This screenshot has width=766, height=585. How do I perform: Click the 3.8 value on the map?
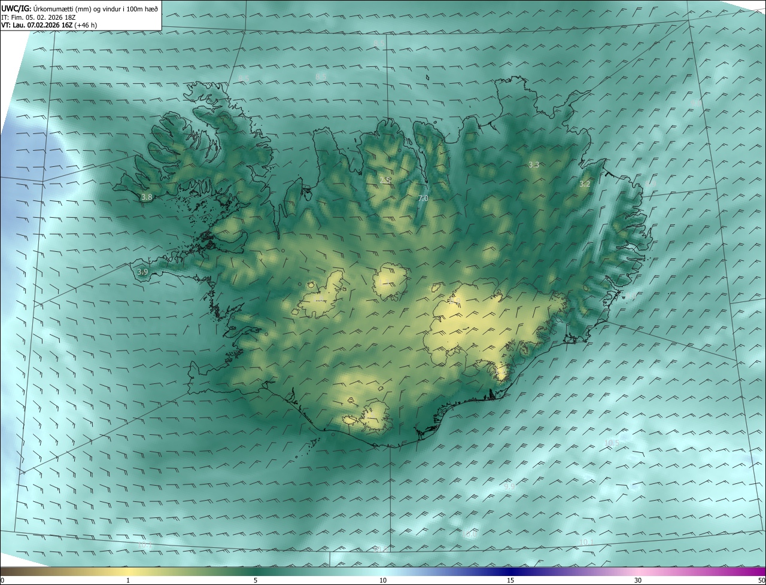click(146, 197)
